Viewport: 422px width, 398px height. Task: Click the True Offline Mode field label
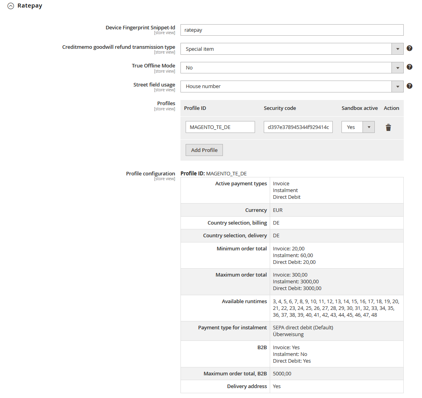(153, 66)
